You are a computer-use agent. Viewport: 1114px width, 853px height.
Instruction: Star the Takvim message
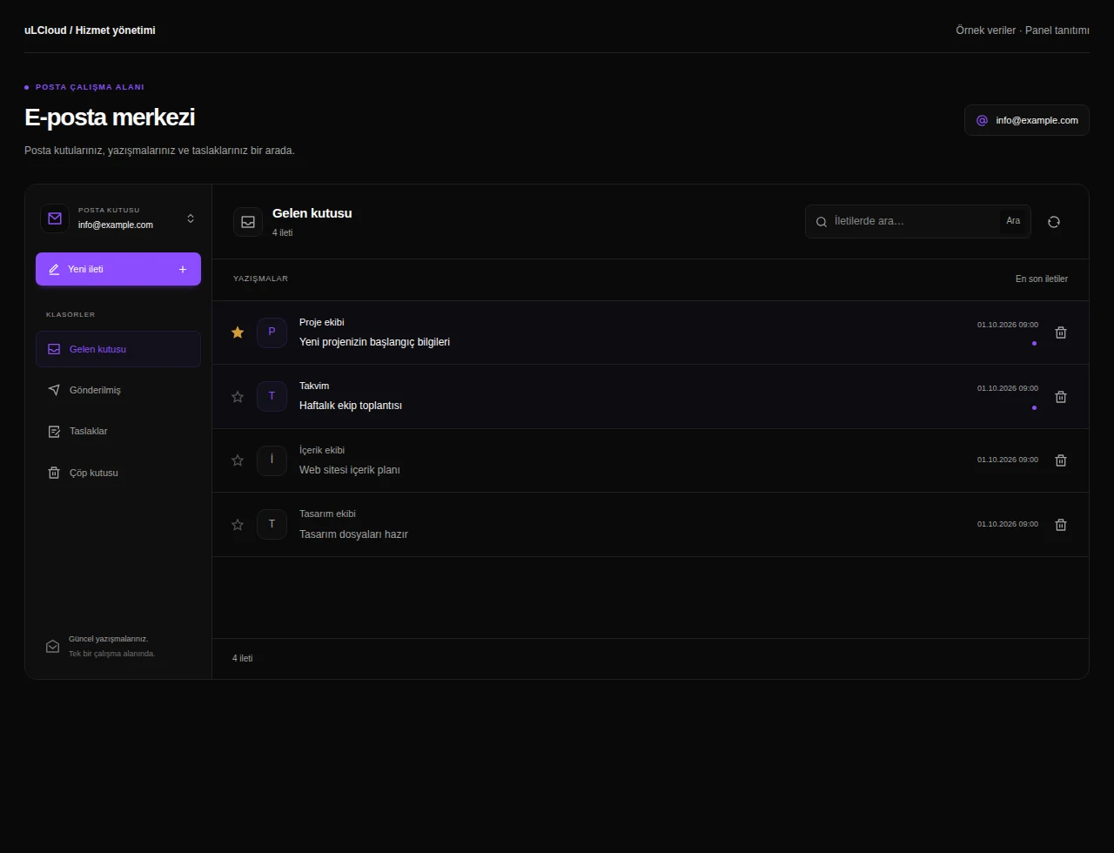238,397
